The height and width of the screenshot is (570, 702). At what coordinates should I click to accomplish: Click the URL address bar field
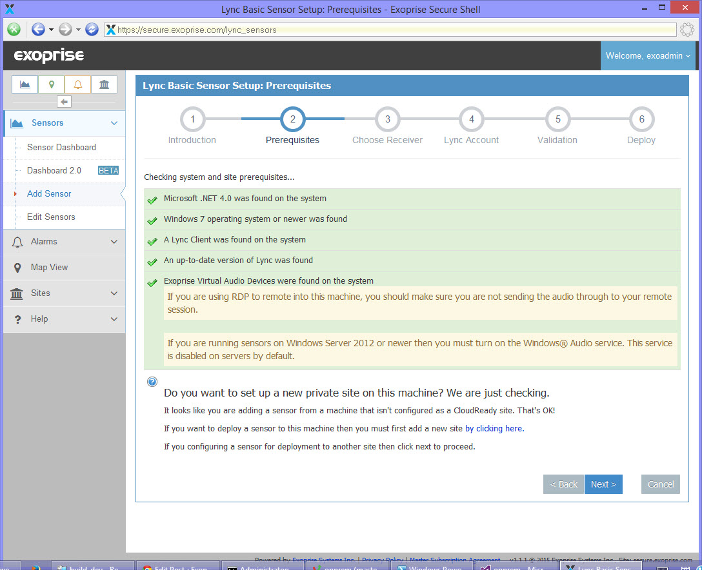tap(390, 30)
